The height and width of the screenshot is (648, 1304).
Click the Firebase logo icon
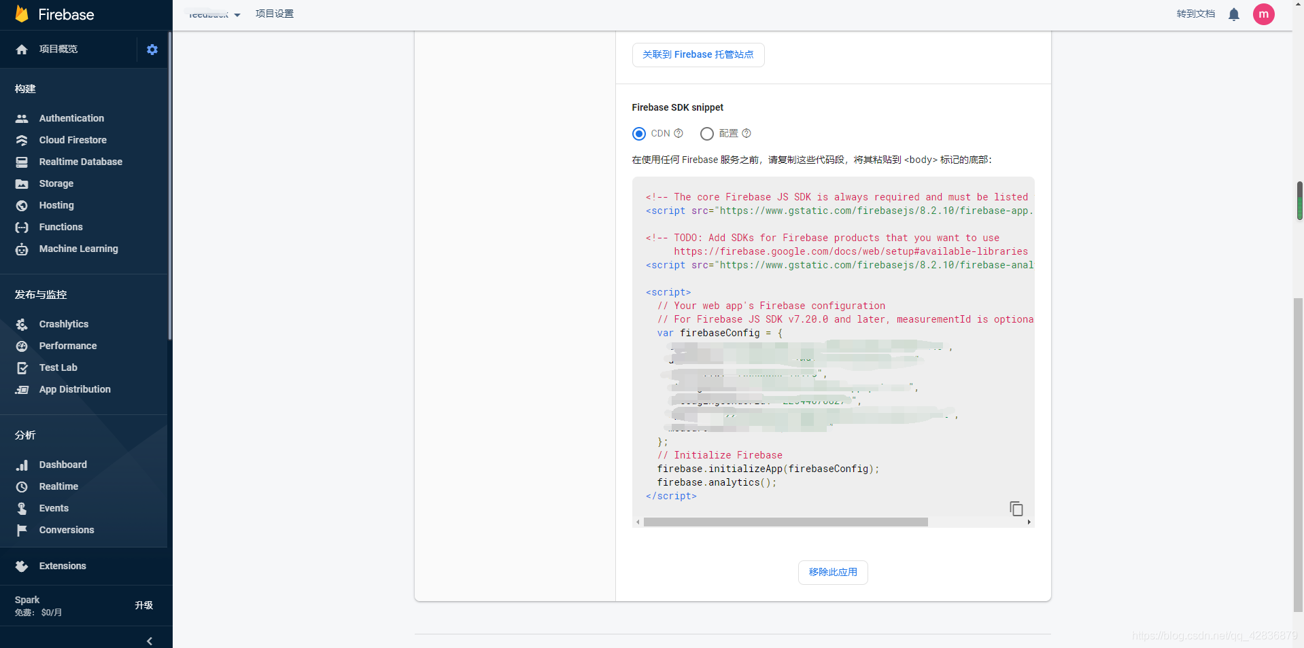click(x=22, y=14)
